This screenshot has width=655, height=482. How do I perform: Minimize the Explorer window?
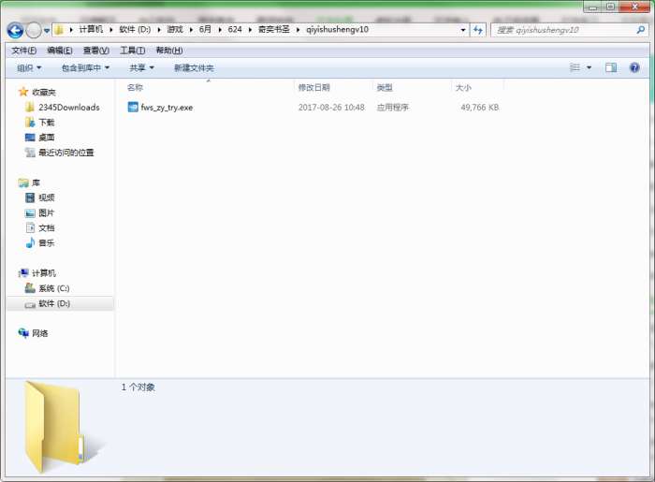pos(592,7)
